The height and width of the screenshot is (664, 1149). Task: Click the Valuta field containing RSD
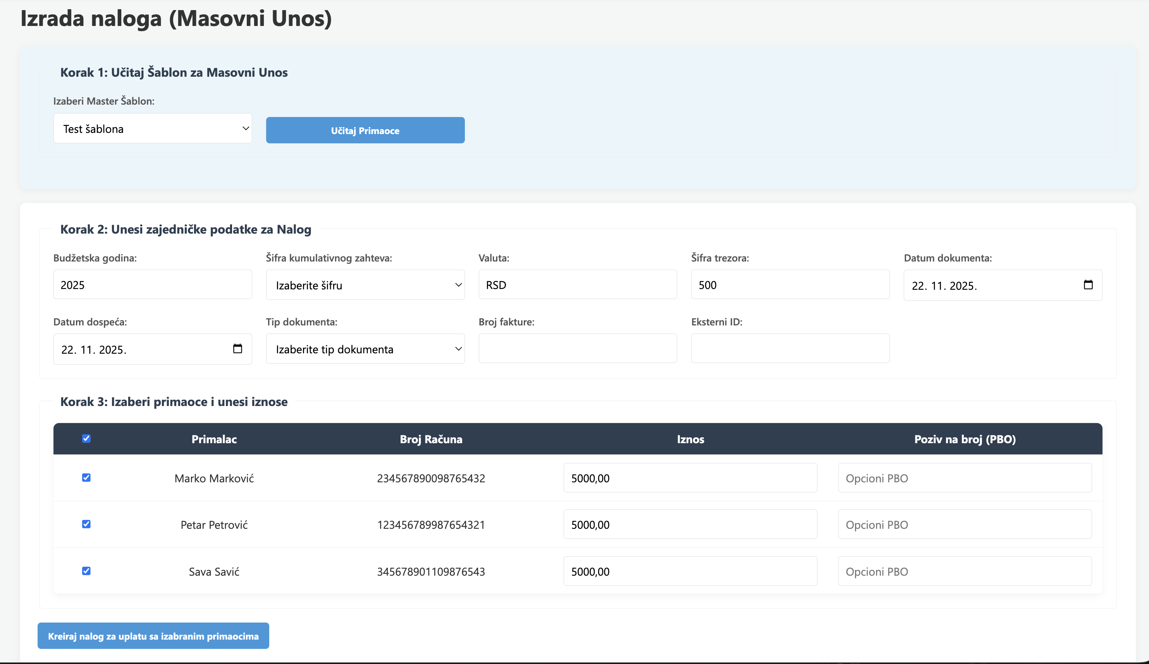tap(577, 285)
